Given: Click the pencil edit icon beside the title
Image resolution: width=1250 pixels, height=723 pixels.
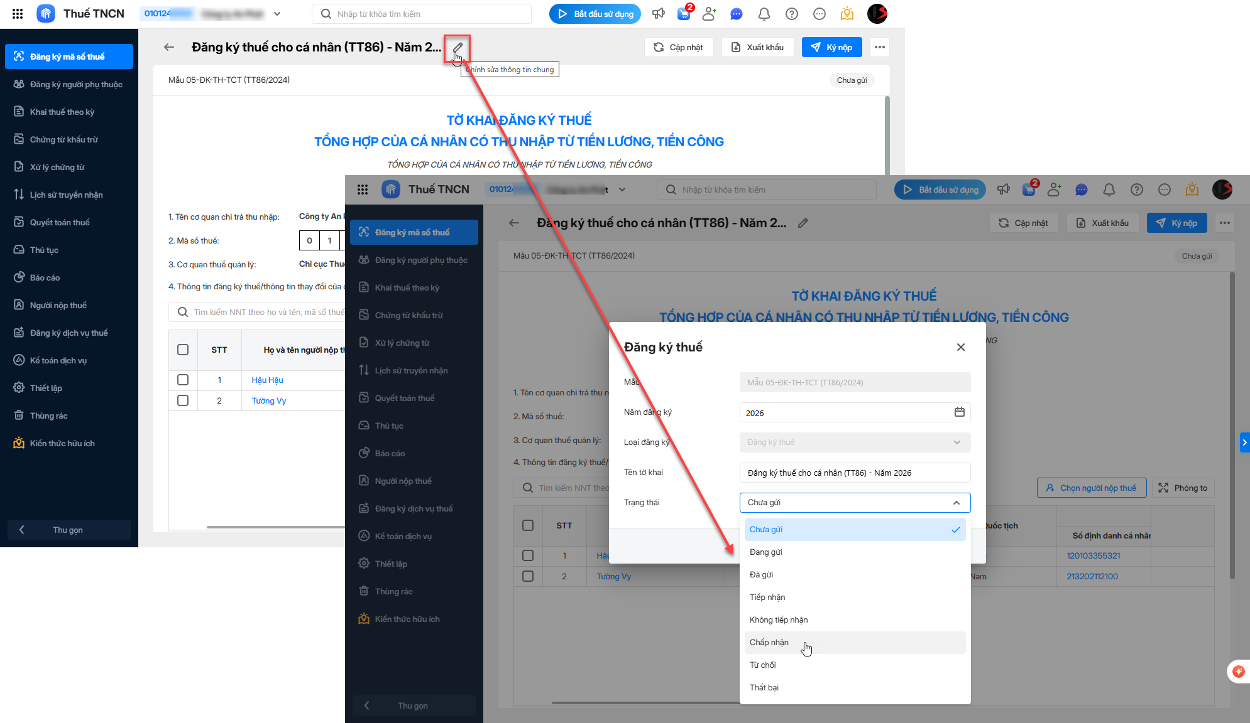Looking at the screenshot, I should pos(458,48).
